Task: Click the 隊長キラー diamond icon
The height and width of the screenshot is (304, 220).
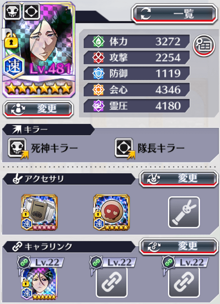Action: point(124,148)
